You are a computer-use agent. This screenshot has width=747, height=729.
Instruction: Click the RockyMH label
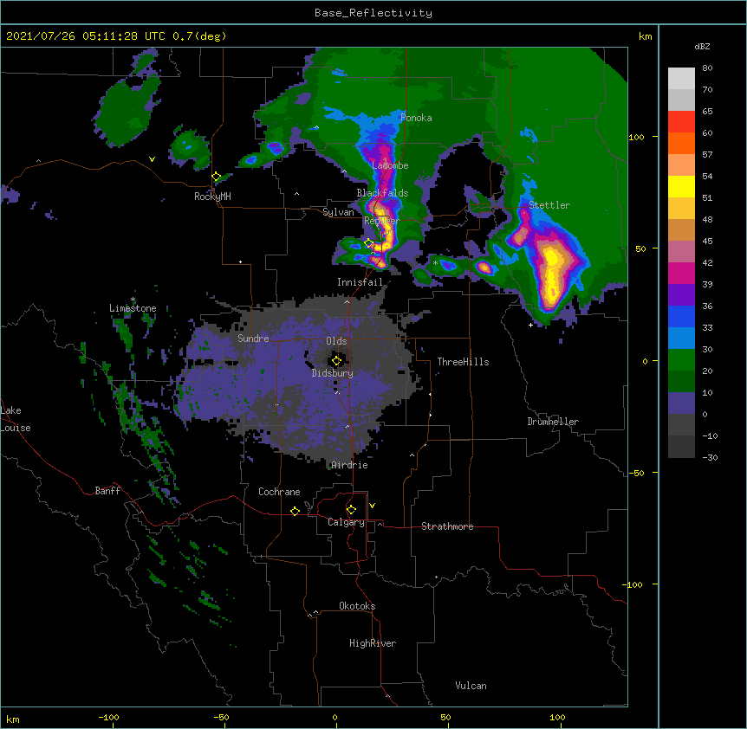tap(212, 197)
